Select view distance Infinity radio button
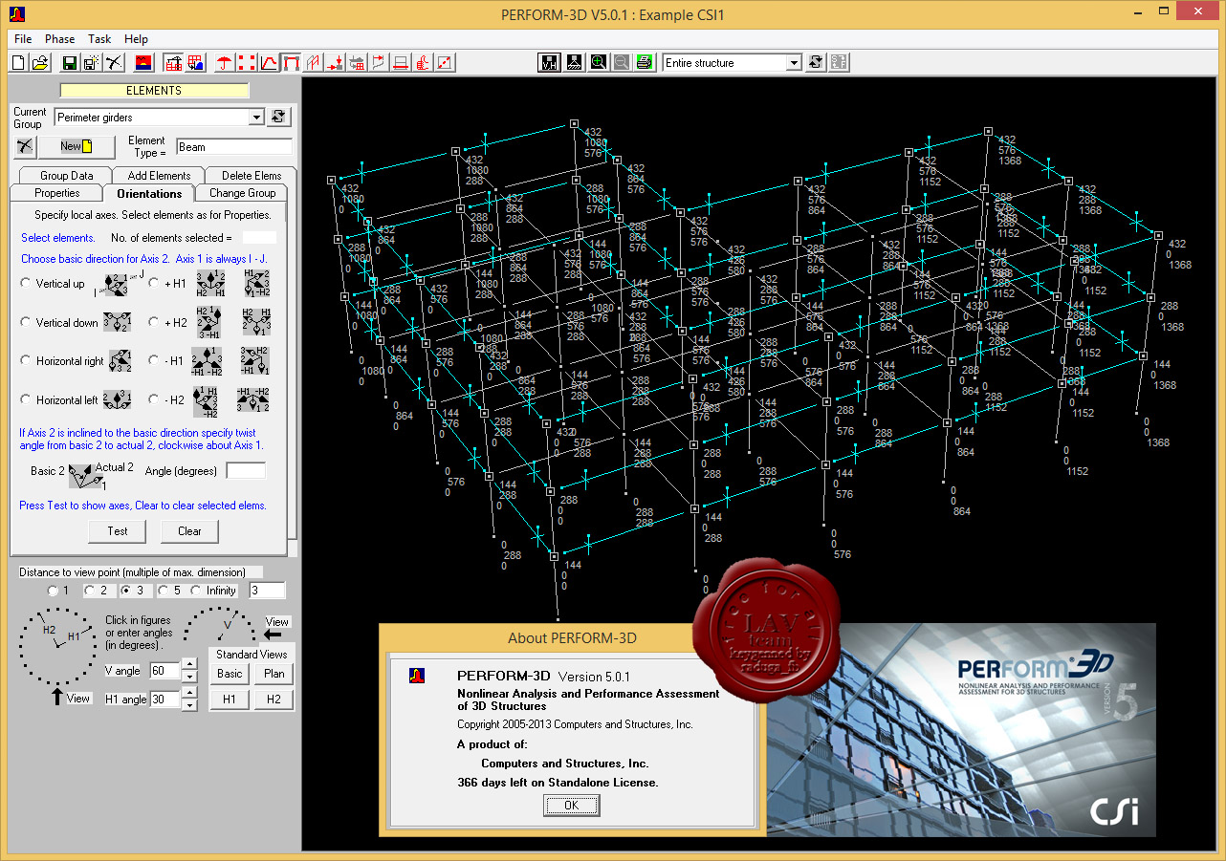The height and width of the screenshot is (861, 1226). click(196, 591)
